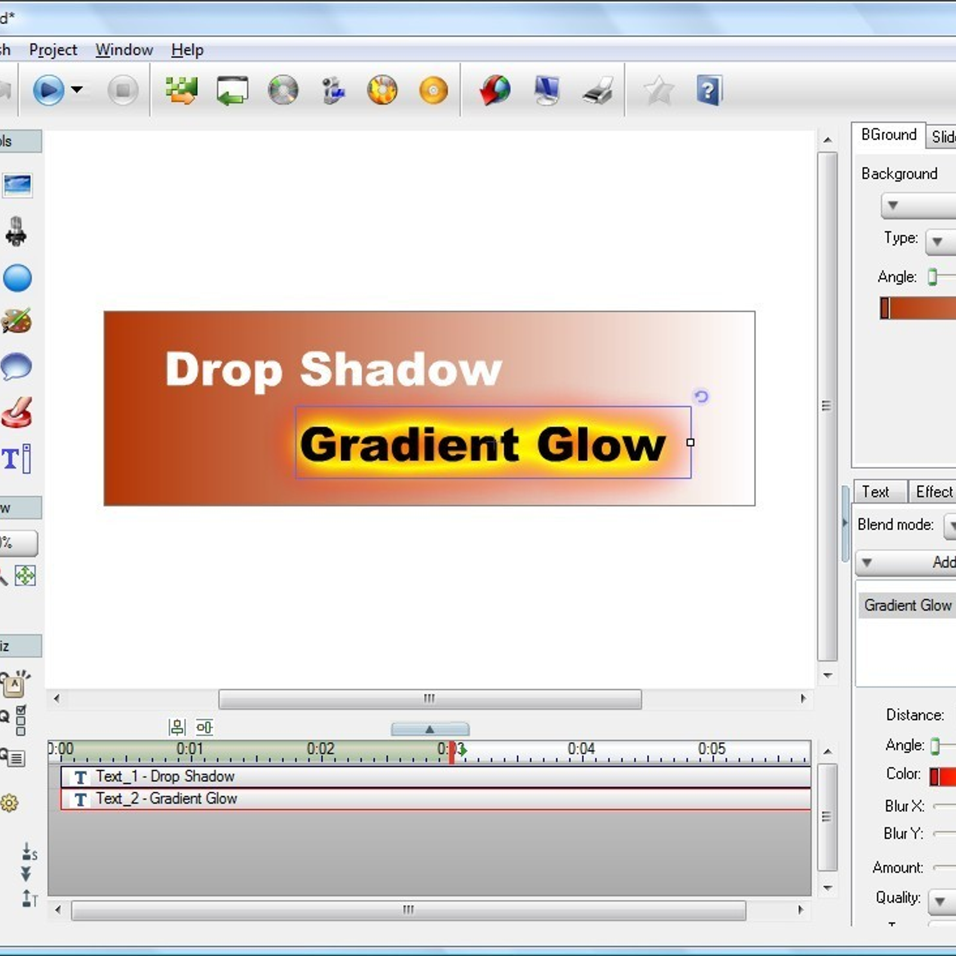The image size is (956, 956).
Task: Click the green checkered export icon
Action: 182,90
